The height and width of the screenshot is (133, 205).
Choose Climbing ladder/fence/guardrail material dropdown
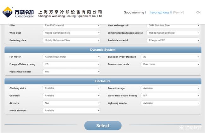pos(173,33)
